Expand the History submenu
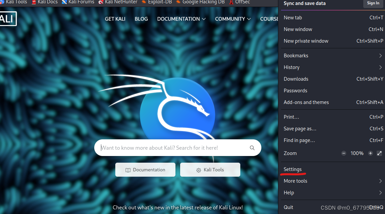385x214 pixels. tap(333, 67)
